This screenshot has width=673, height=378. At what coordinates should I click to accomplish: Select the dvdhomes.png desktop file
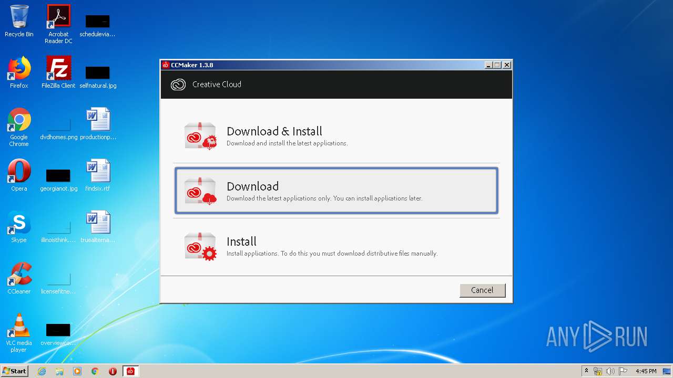[58, 129]
